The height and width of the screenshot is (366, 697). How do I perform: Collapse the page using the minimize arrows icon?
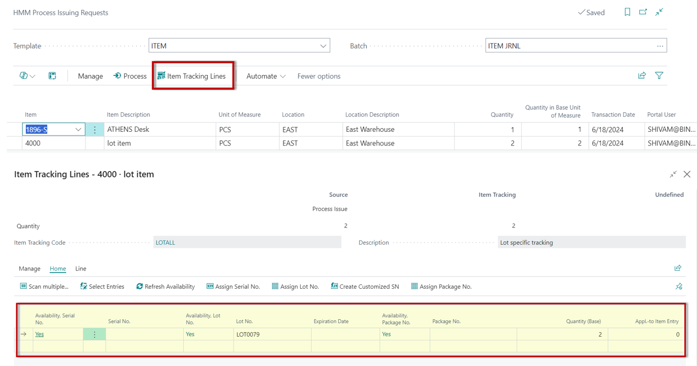(x=659, y=12)
